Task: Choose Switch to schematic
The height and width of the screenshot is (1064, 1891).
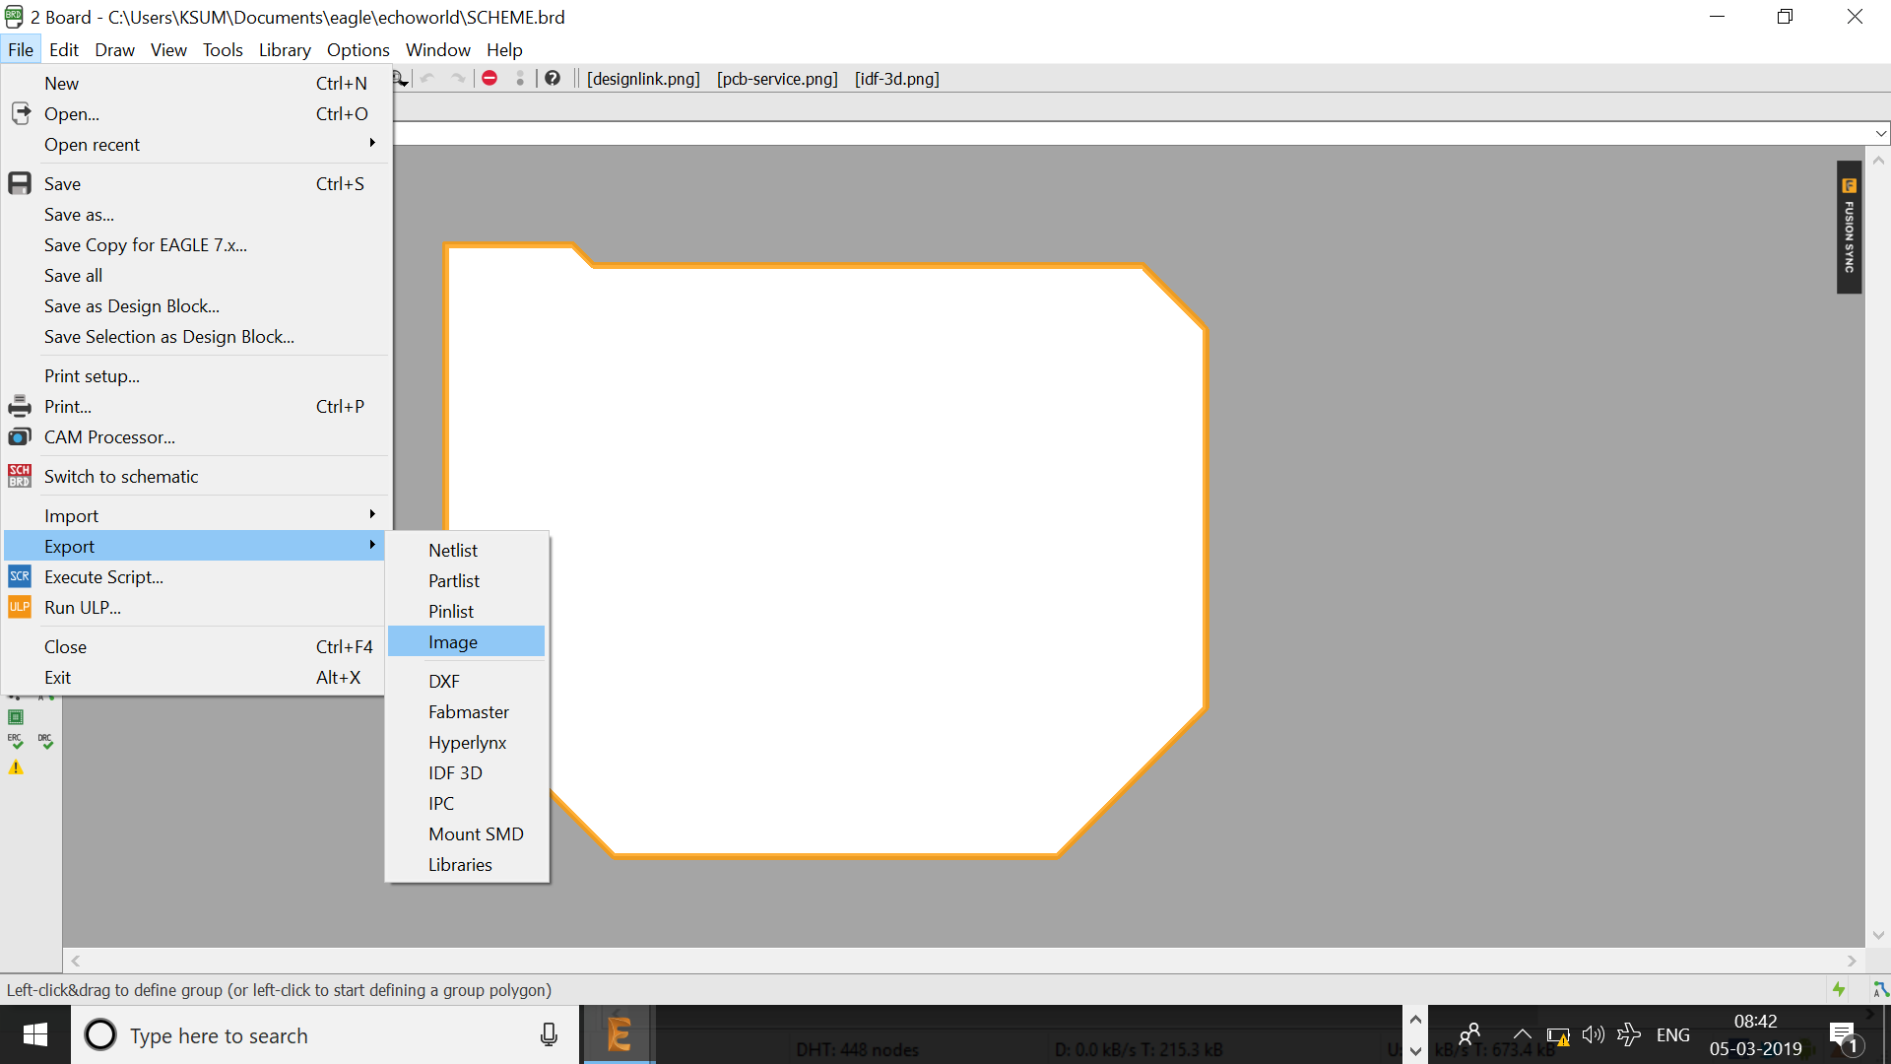Action: point(121,477)
